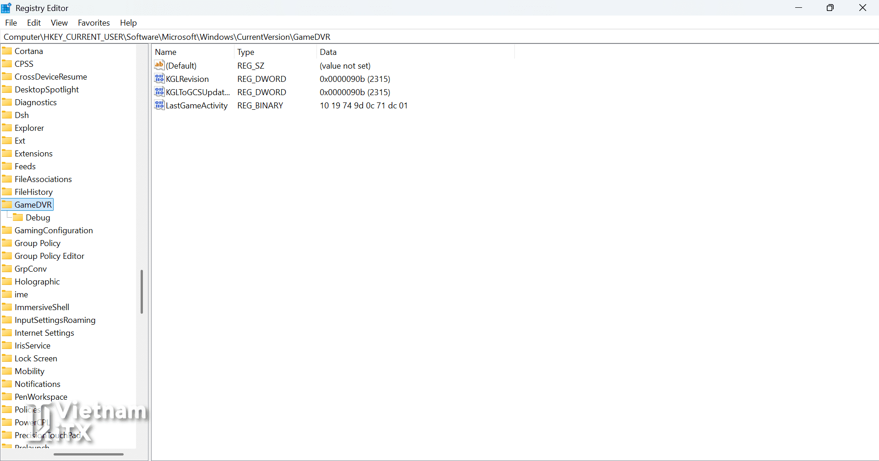Open the View menu
The image size is (879, 461).
[x=59, y=22]
